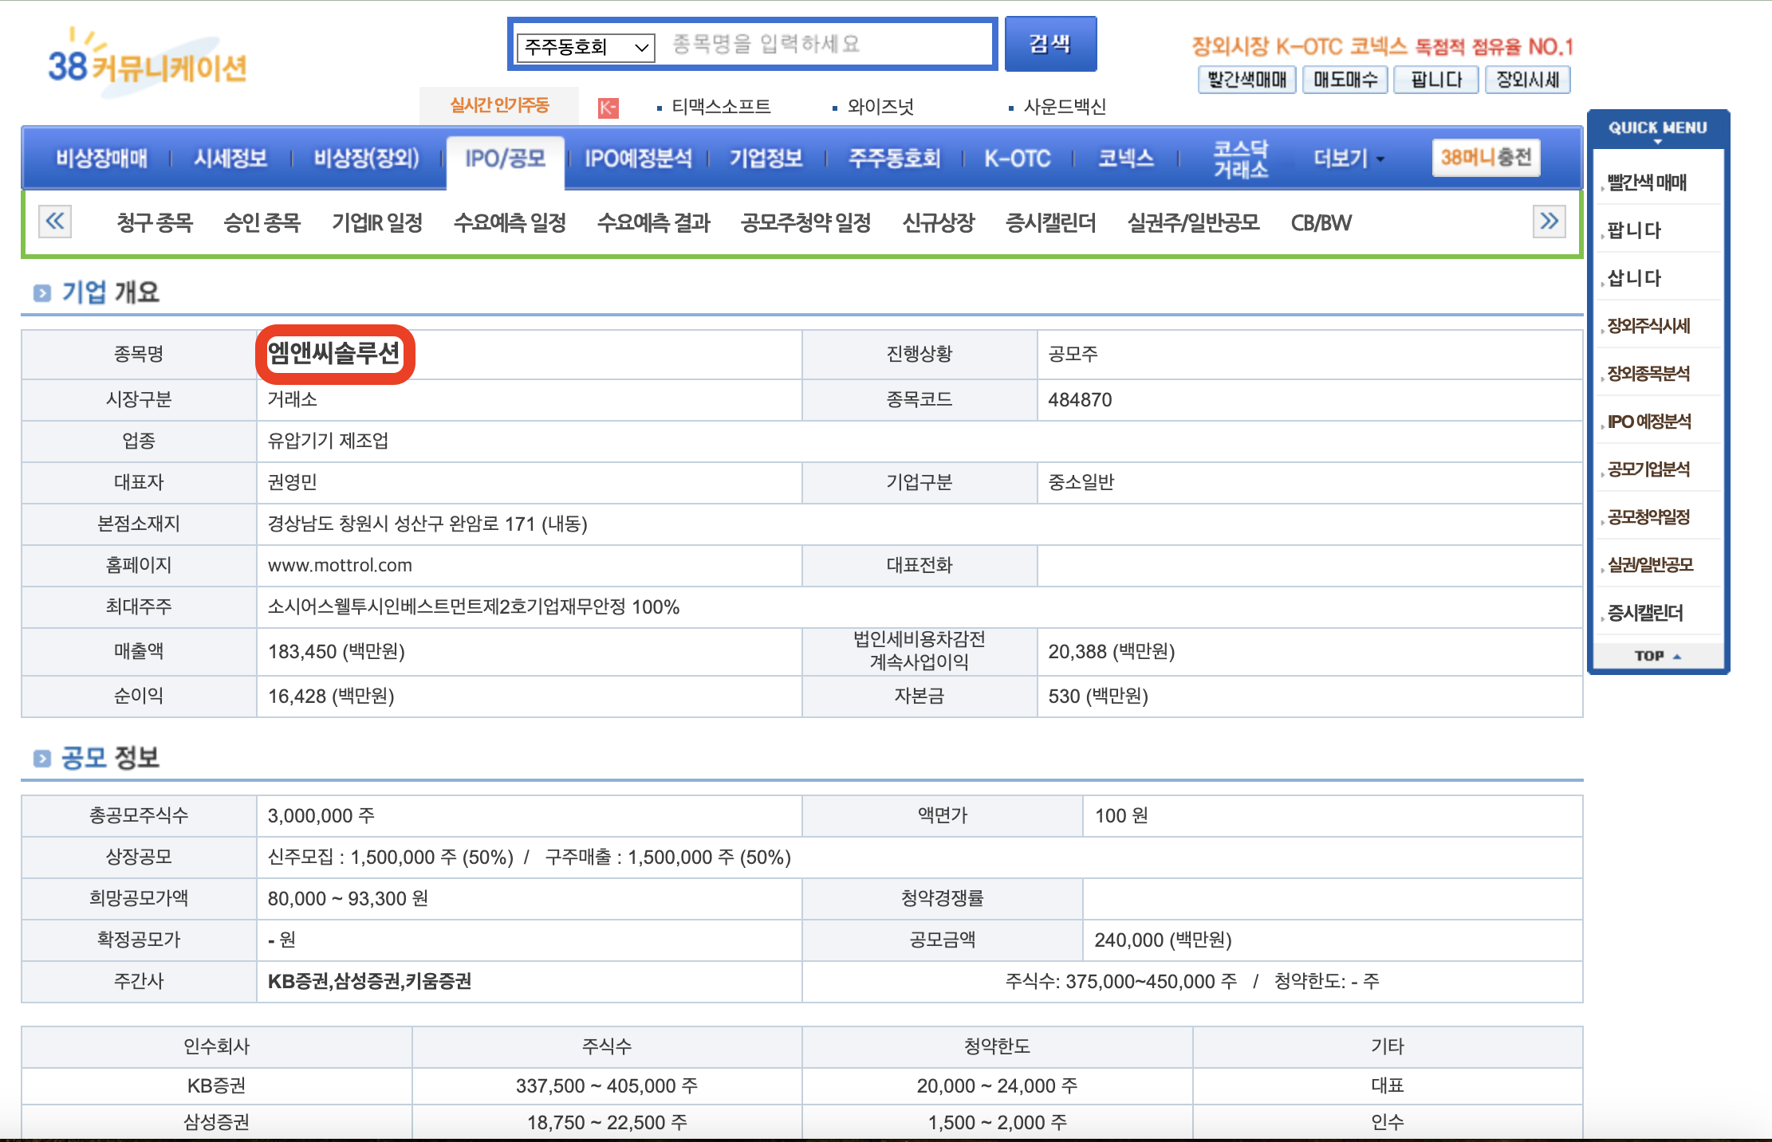The image size is (1772, 1142).
Task: Click the 매도매수 button
Action: 1345,80
